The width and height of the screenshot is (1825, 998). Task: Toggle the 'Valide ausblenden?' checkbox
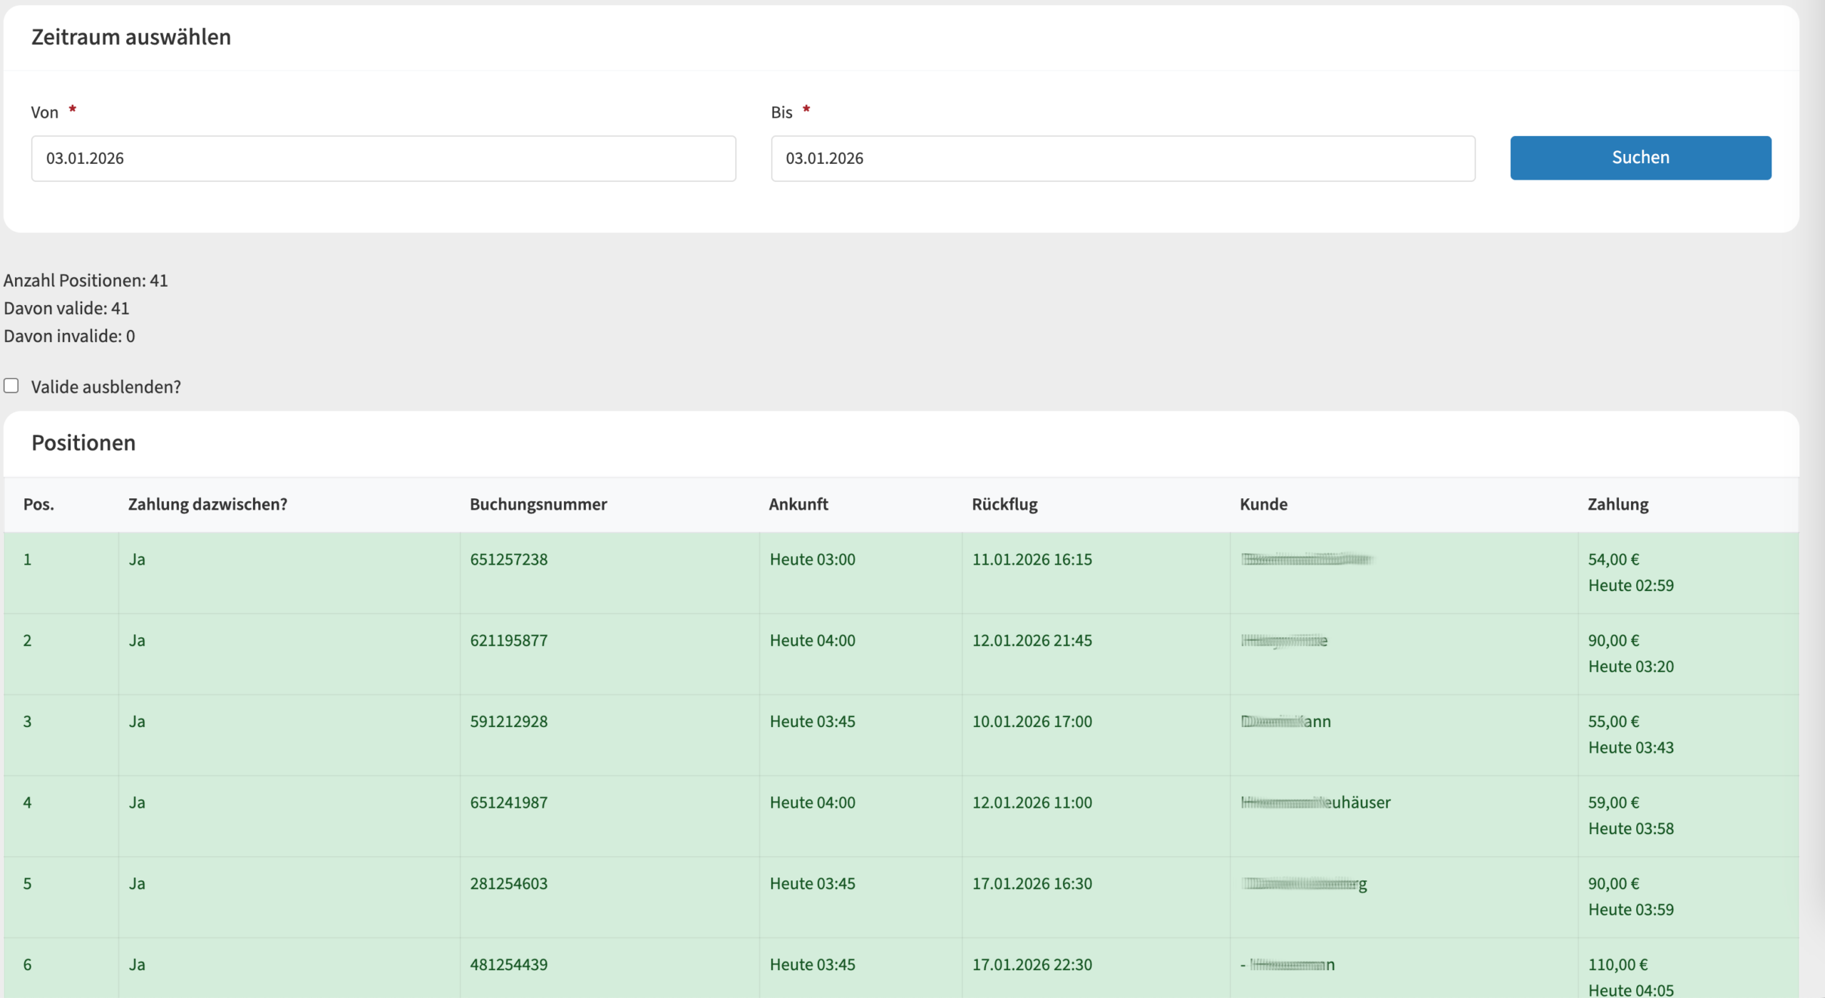coord(11,386)
